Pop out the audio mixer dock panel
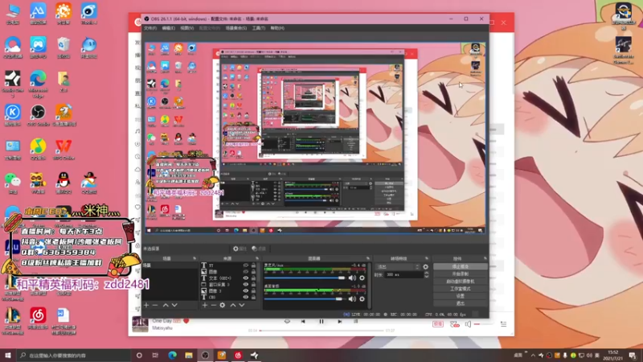 pos(368,258)
